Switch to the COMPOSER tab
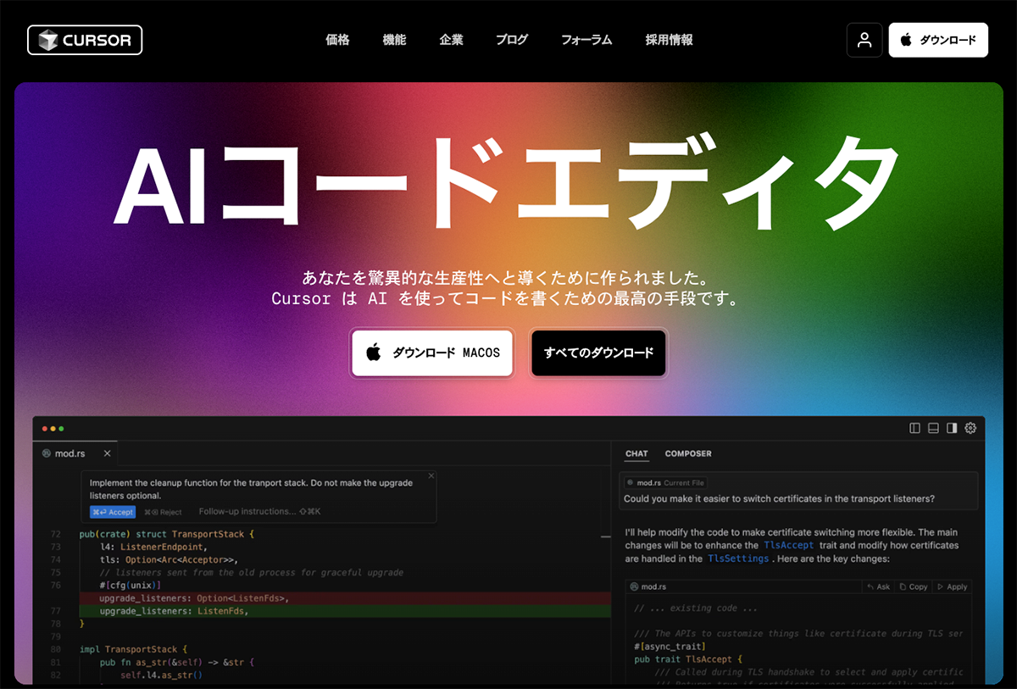 (688, 453)
